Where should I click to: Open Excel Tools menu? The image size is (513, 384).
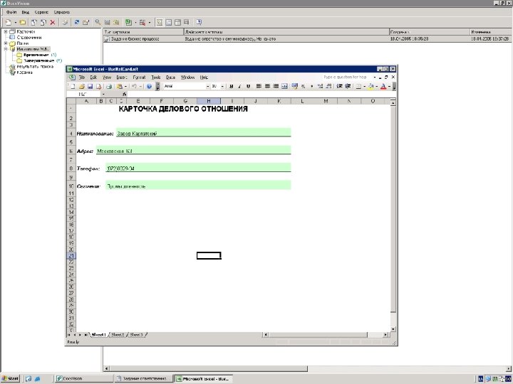[156, 78]
